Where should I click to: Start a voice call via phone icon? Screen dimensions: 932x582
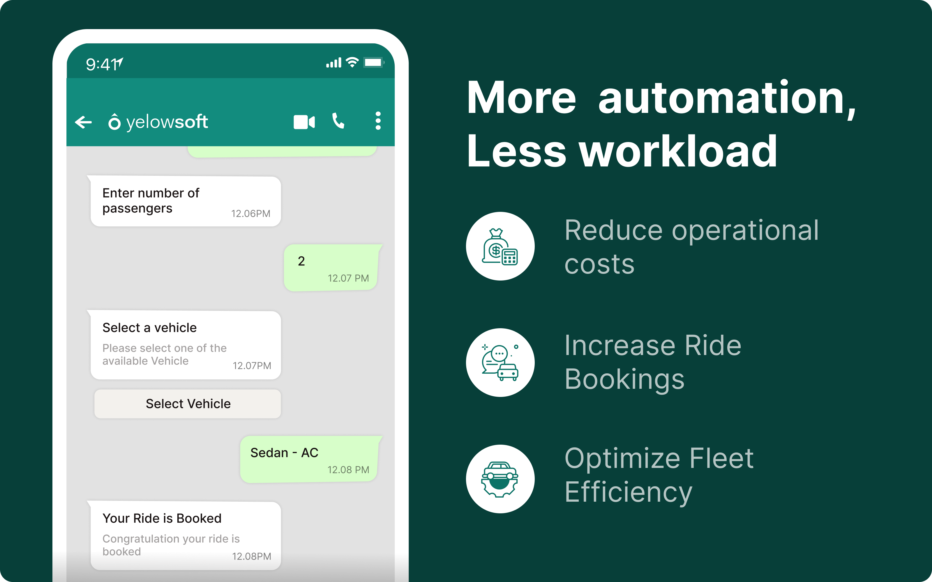coord(338,121)
